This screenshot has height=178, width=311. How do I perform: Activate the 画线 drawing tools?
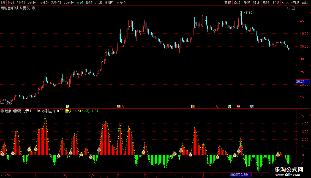click(266, 2)
